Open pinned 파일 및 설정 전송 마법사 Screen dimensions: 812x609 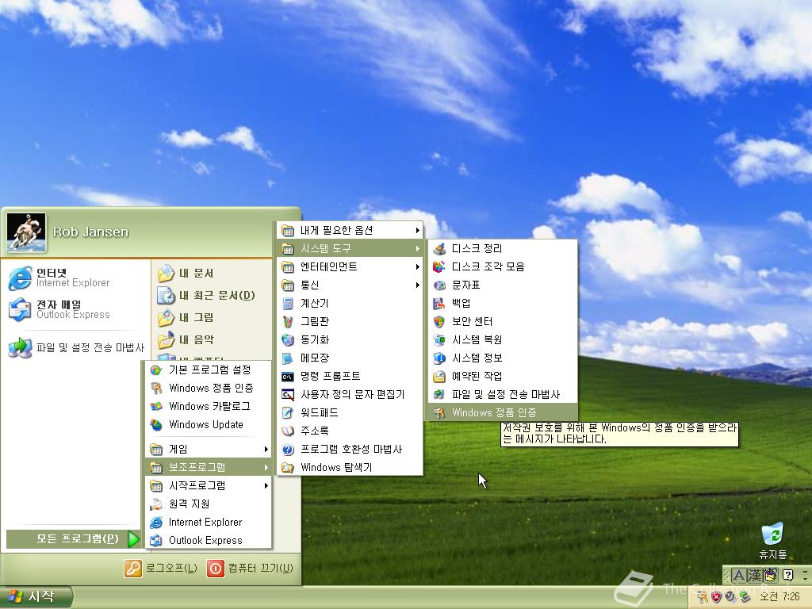[75, 347]
